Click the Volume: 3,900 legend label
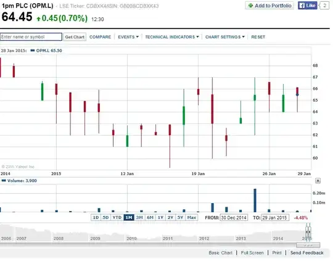The height and width of the screenshot is (261, 333). coord(22,181)
